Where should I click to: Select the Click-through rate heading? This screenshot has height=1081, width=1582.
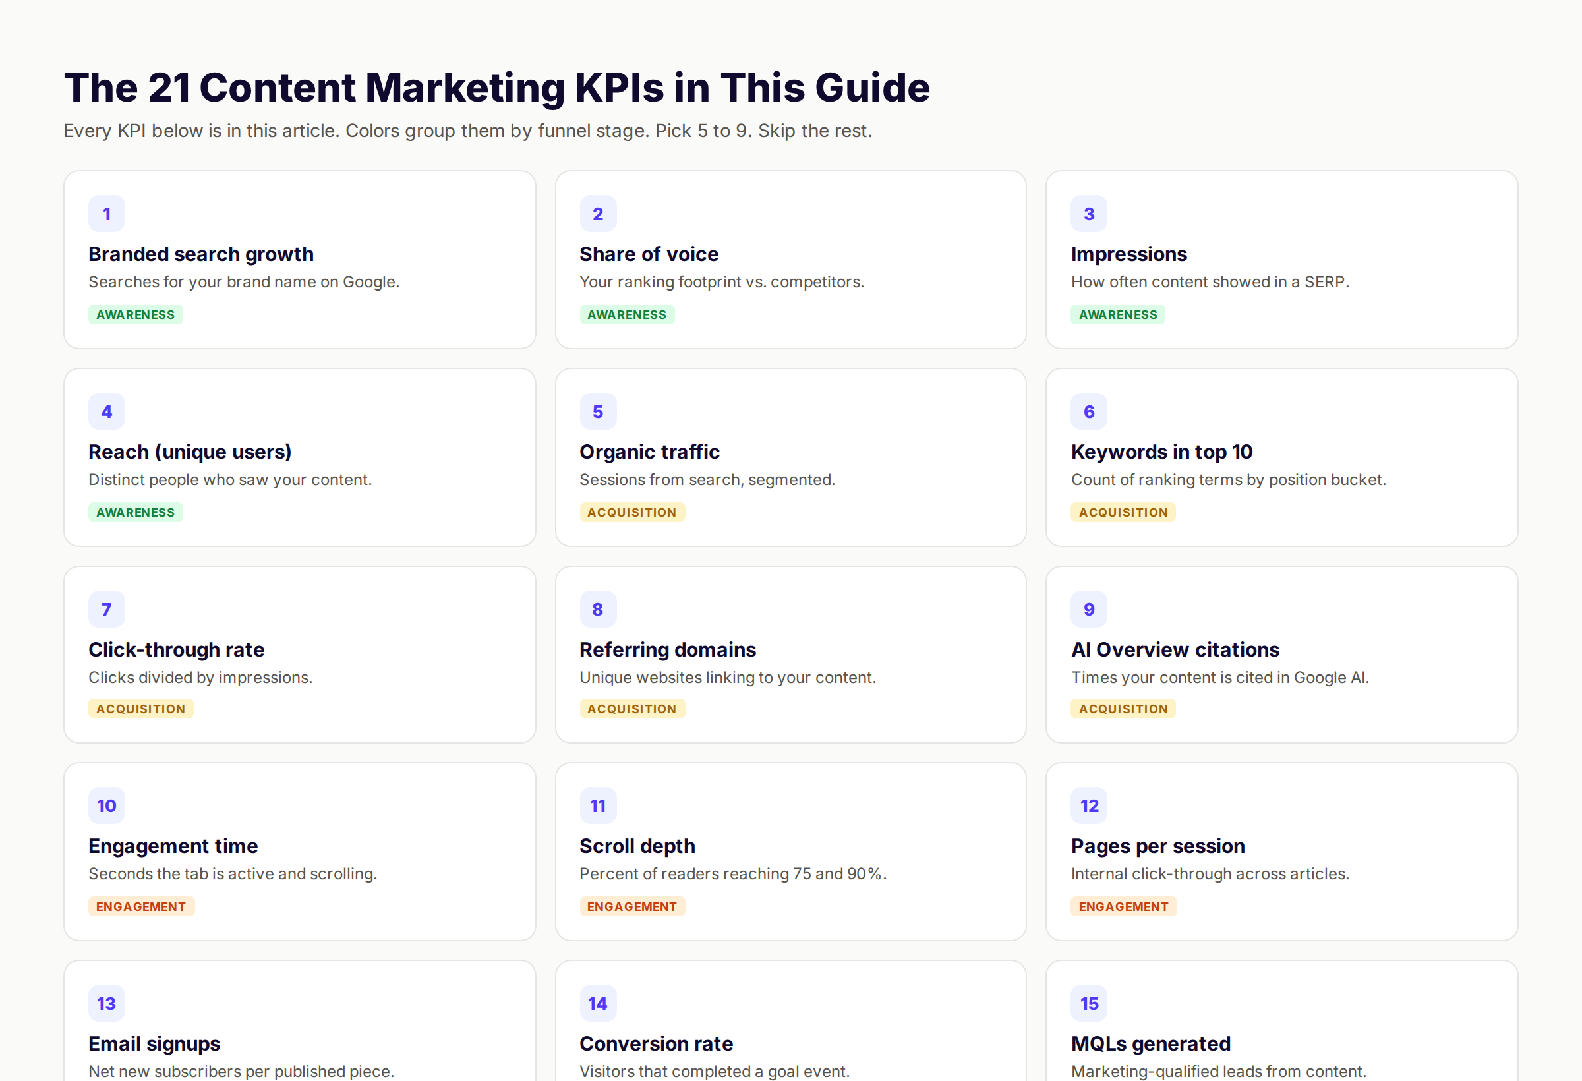(176, 649)
